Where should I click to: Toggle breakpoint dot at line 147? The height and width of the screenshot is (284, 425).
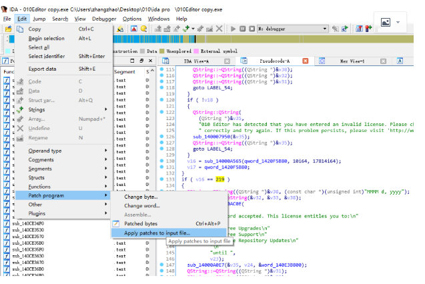(x=162, y=265)
